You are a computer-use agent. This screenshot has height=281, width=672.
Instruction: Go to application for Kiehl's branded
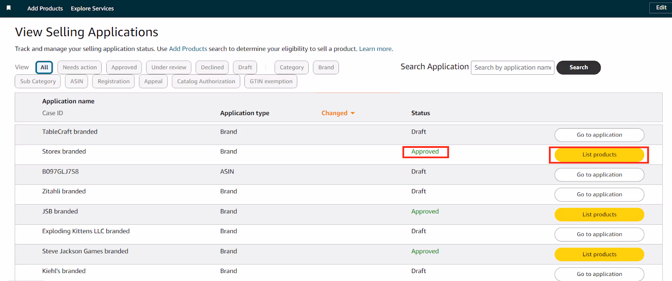pyautogui.click(x=599, y=274)
